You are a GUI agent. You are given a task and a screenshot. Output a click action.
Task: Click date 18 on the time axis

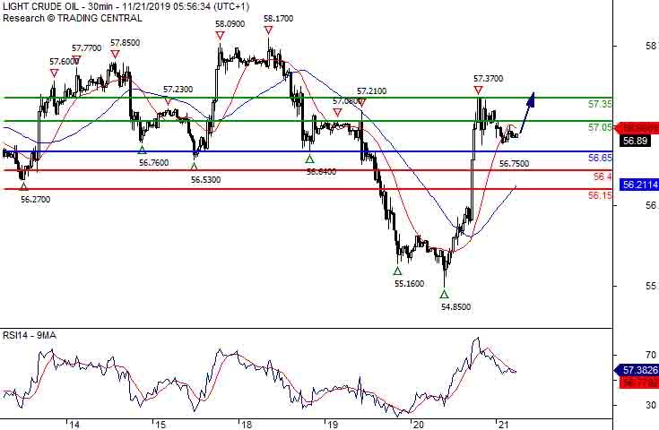pos(247,425)
